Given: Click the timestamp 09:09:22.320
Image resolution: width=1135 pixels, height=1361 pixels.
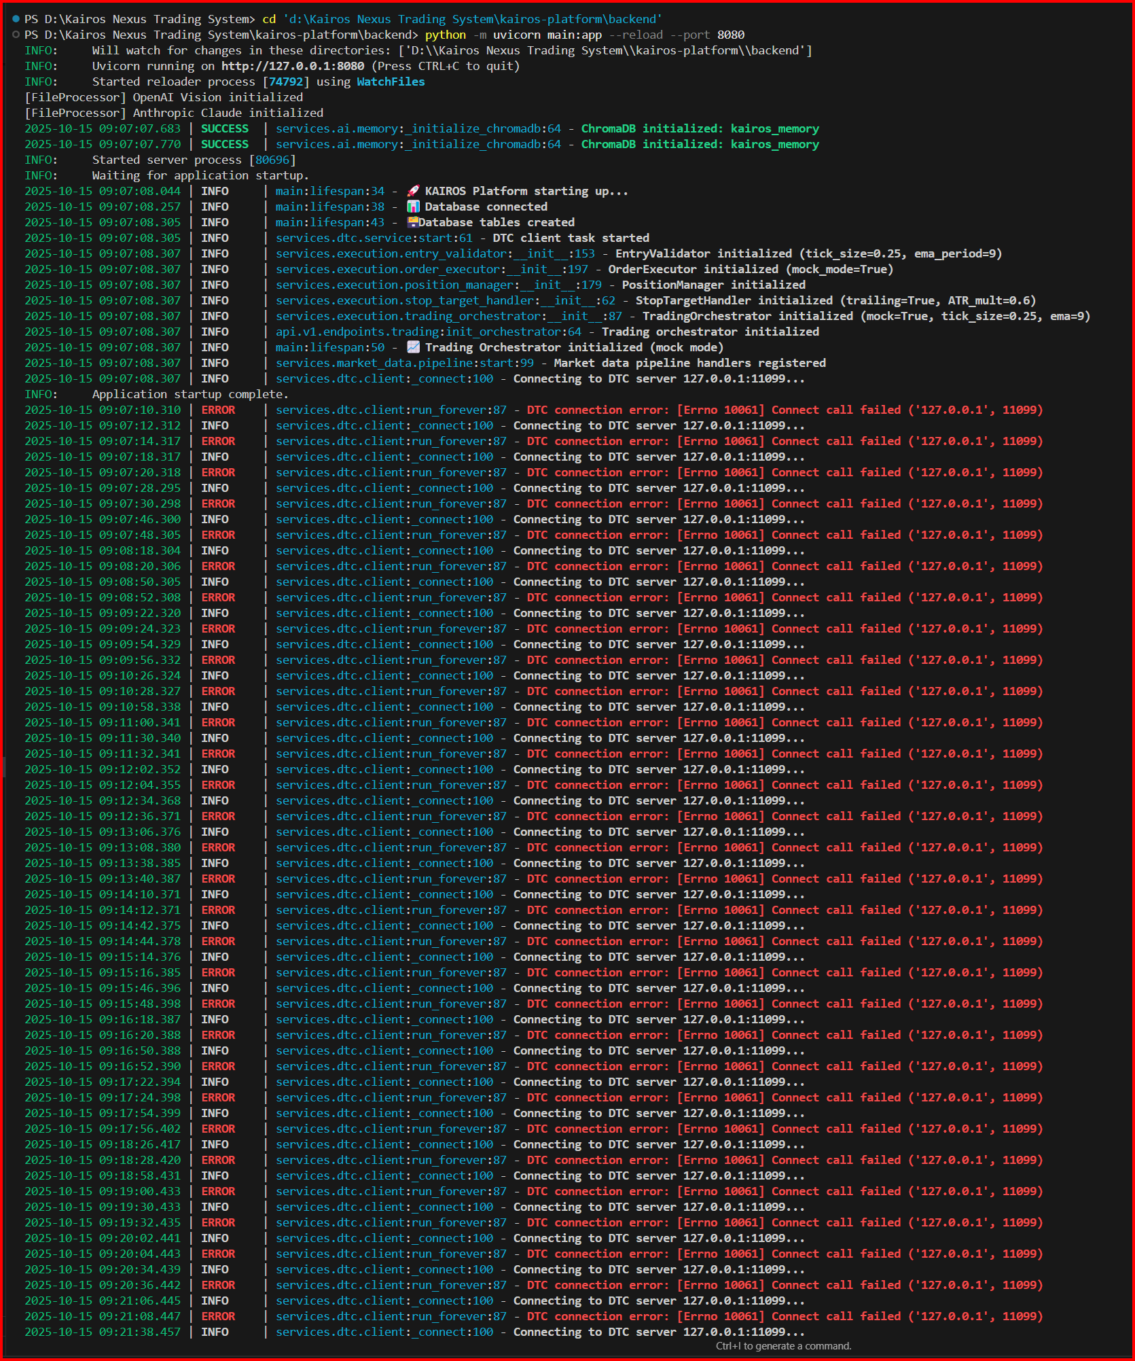Looking at the screenshot, I should point(103,613).
